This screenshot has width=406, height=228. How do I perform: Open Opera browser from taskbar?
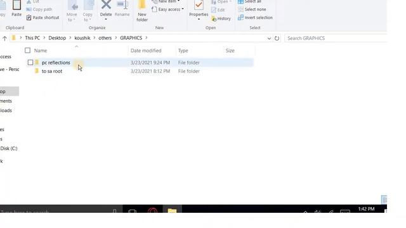click(x=152, y=210)
